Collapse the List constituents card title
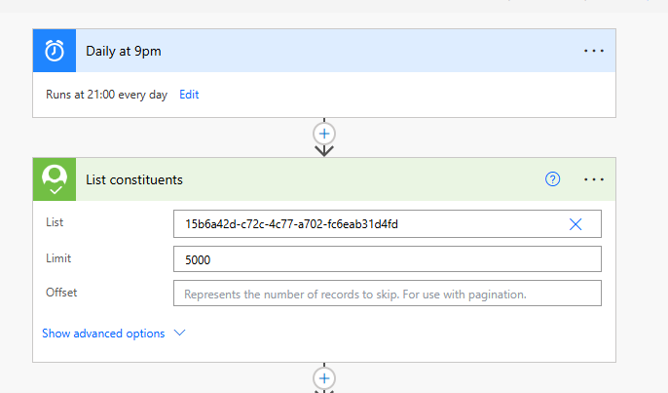This screenshot has width=668, height=393. (134, 179)
